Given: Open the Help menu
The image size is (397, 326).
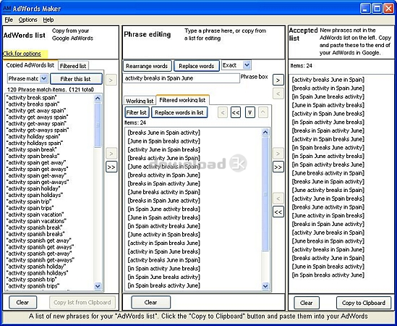Looking at the screenshot, I should click(48, 20).
